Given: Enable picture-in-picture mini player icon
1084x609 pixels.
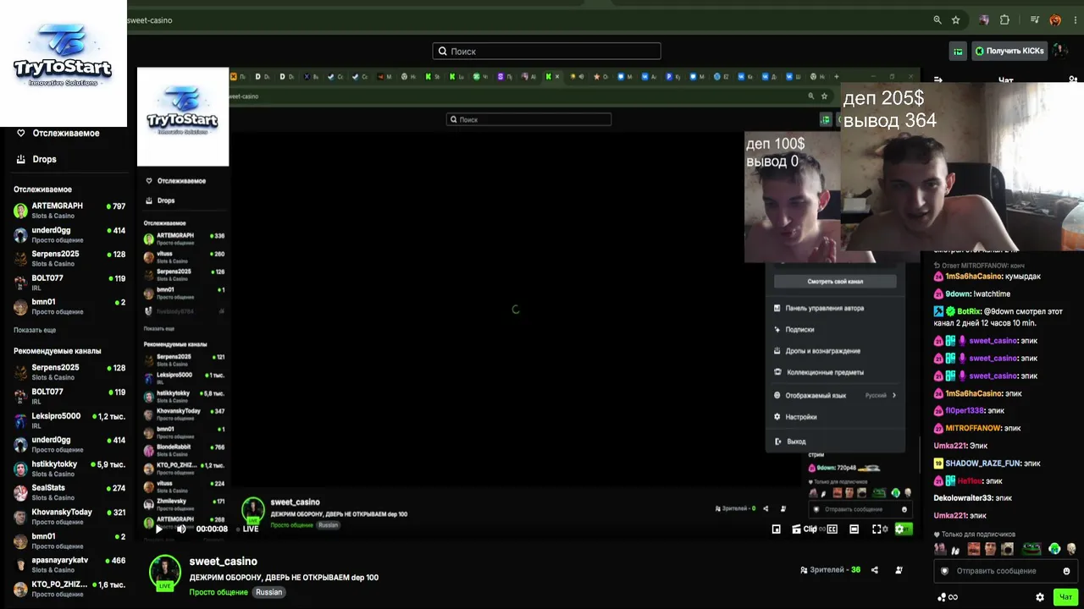Looking at the screenshot, I should tap(776, 529).
